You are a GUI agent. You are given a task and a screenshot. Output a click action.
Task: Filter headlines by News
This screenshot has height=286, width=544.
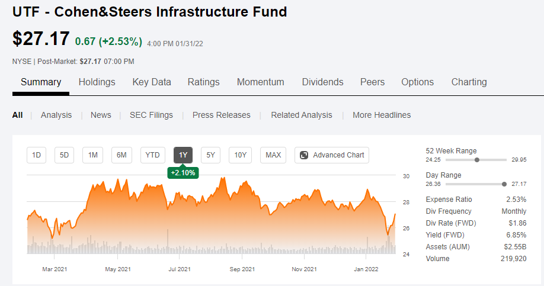click(101, 115)
